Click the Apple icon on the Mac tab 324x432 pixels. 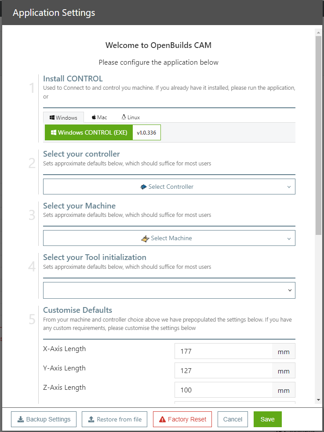[94, 117]
